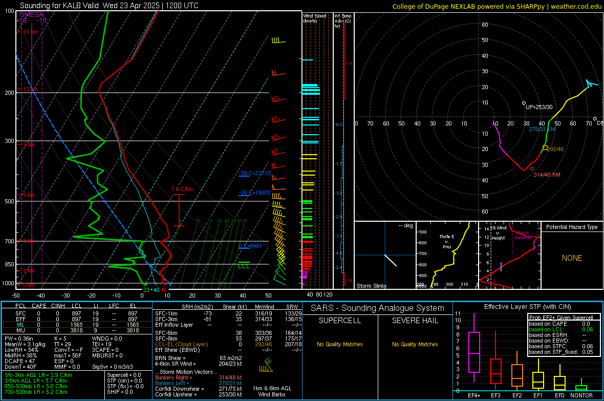
Task: Click the 3-6km AGL LR = 5.7 C/km line
Action: [35, 381]
